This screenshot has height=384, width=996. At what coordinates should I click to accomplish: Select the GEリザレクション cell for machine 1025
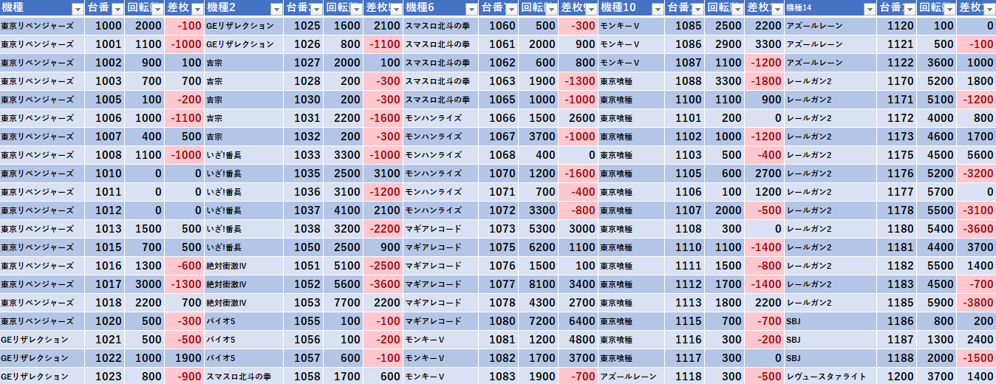pos(244,26)
